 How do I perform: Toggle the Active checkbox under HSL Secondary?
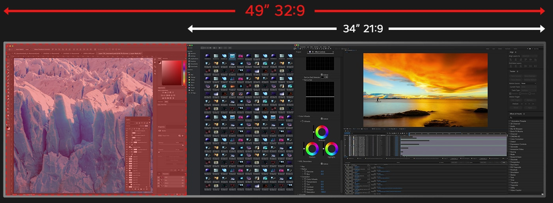322,164
